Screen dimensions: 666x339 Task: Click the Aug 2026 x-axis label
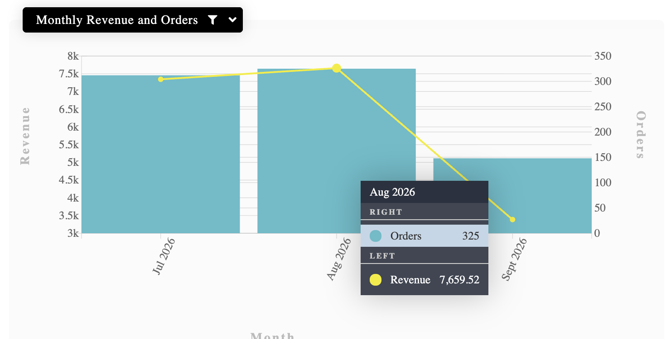click(339, 259)
